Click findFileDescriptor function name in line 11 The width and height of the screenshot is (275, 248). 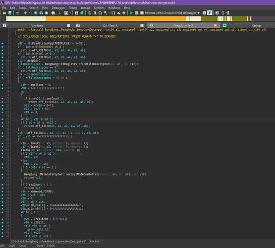point(95,64)
